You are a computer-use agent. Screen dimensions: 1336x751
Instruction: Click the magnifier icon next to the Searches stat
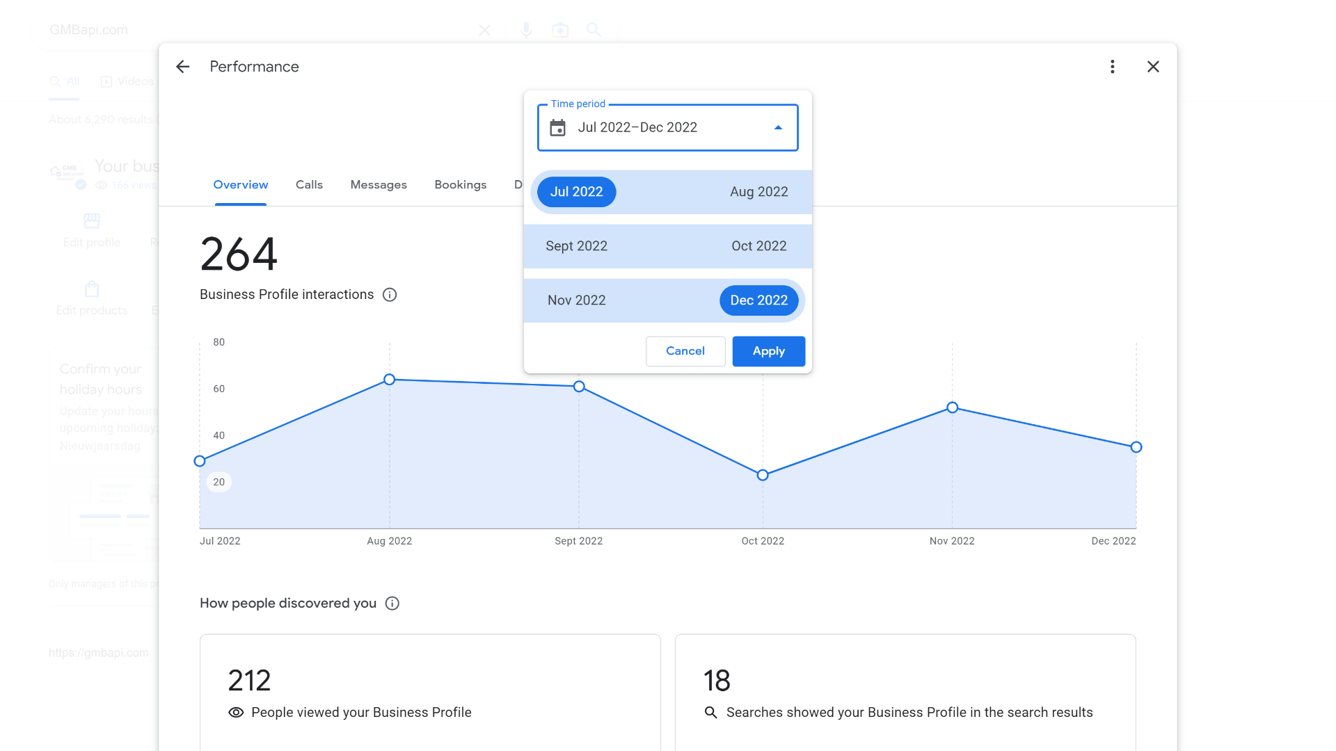[x=710, y=712]
